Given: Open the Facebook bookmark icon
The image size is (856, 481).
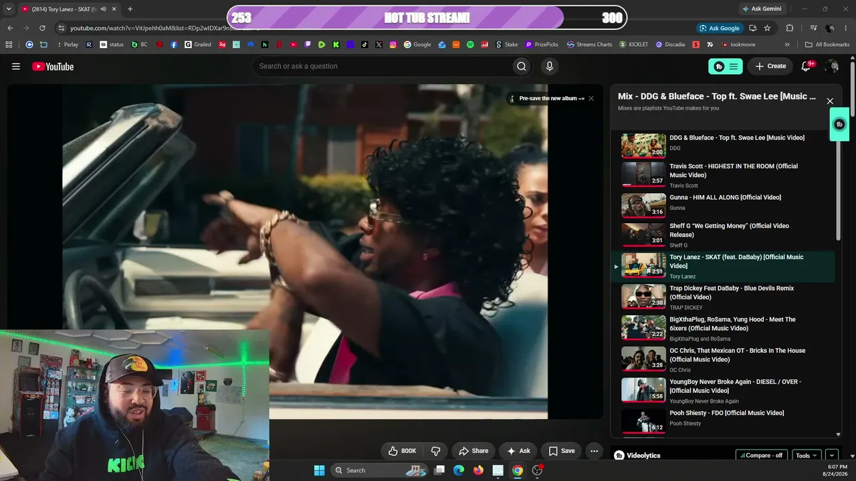Looking at the screenshot, I should point(174,45).
